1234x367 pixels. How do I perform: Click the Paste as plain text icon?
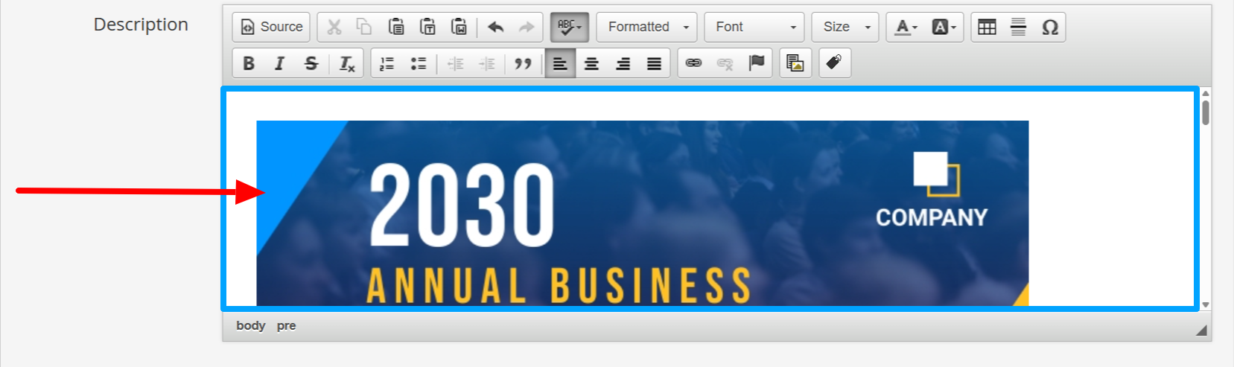tap(427, 27)
